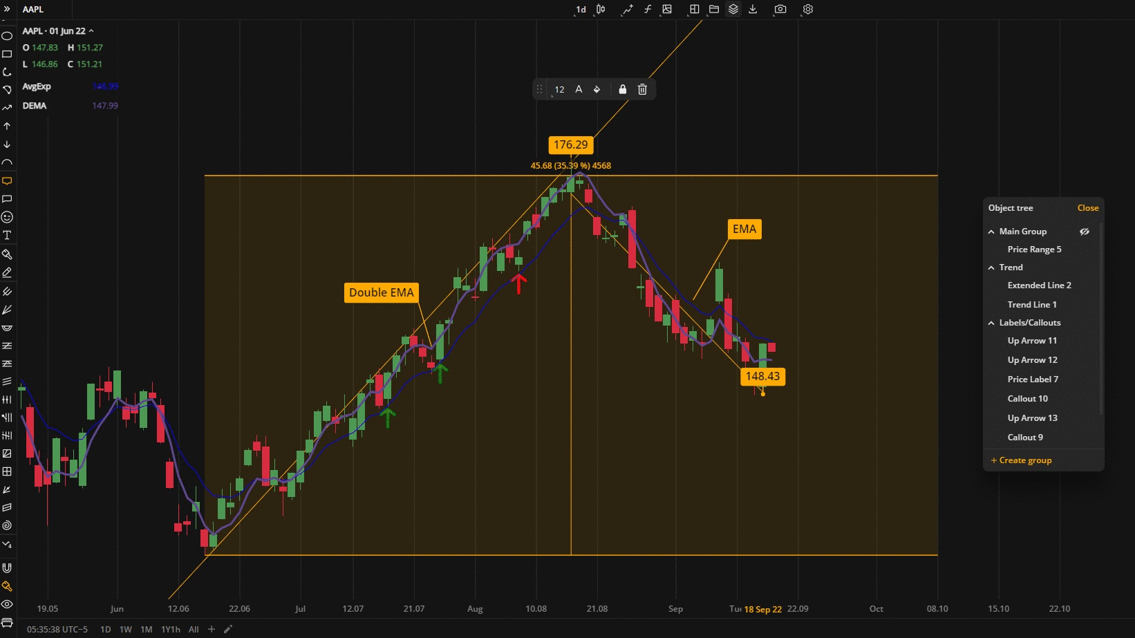The width and height of the screenshot is (1135, 638).
Task: Open the multi-chart layout selector
Action: click(694, 10)
